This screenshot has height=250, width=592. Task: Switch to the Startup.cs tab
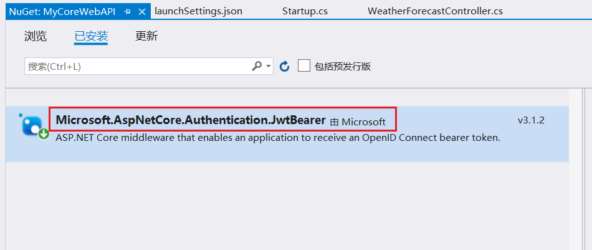tap(305, 11)
